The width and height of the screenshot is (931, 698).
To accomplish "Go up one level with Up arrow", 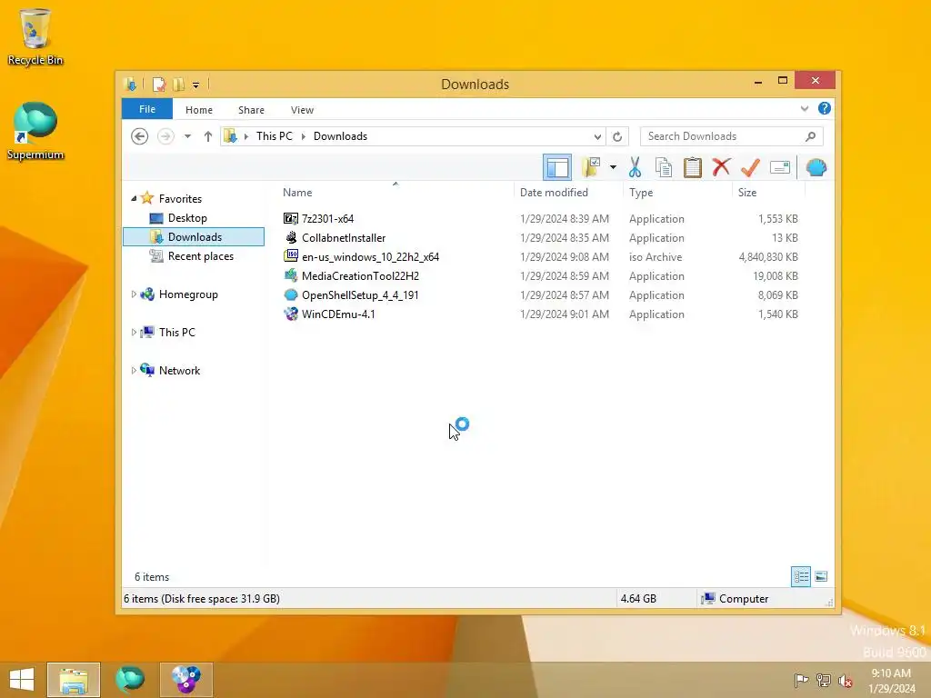I will [x=208, y=136].
